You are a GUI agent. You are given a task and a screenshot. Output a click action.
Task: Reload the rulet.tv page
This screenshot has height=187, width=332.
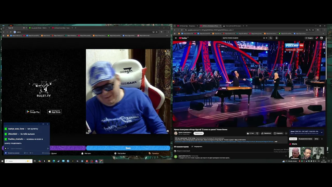click(10, 32)
